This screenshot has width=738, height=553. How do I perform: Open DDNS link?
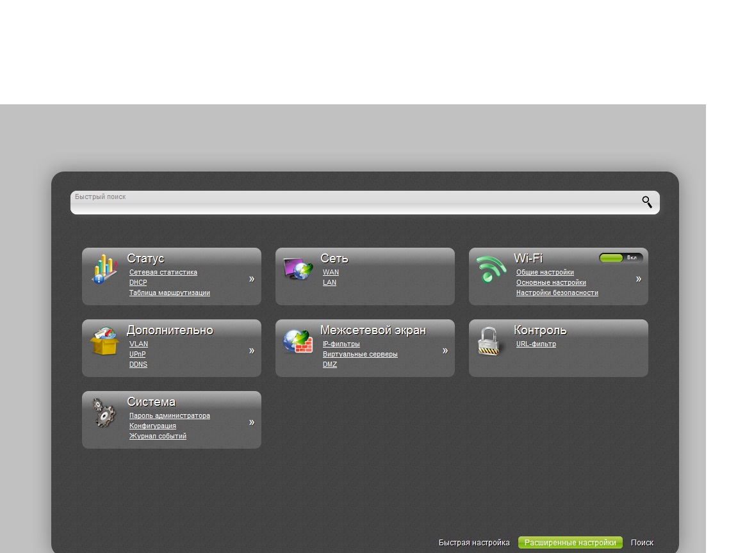click(x=138, y=365)
